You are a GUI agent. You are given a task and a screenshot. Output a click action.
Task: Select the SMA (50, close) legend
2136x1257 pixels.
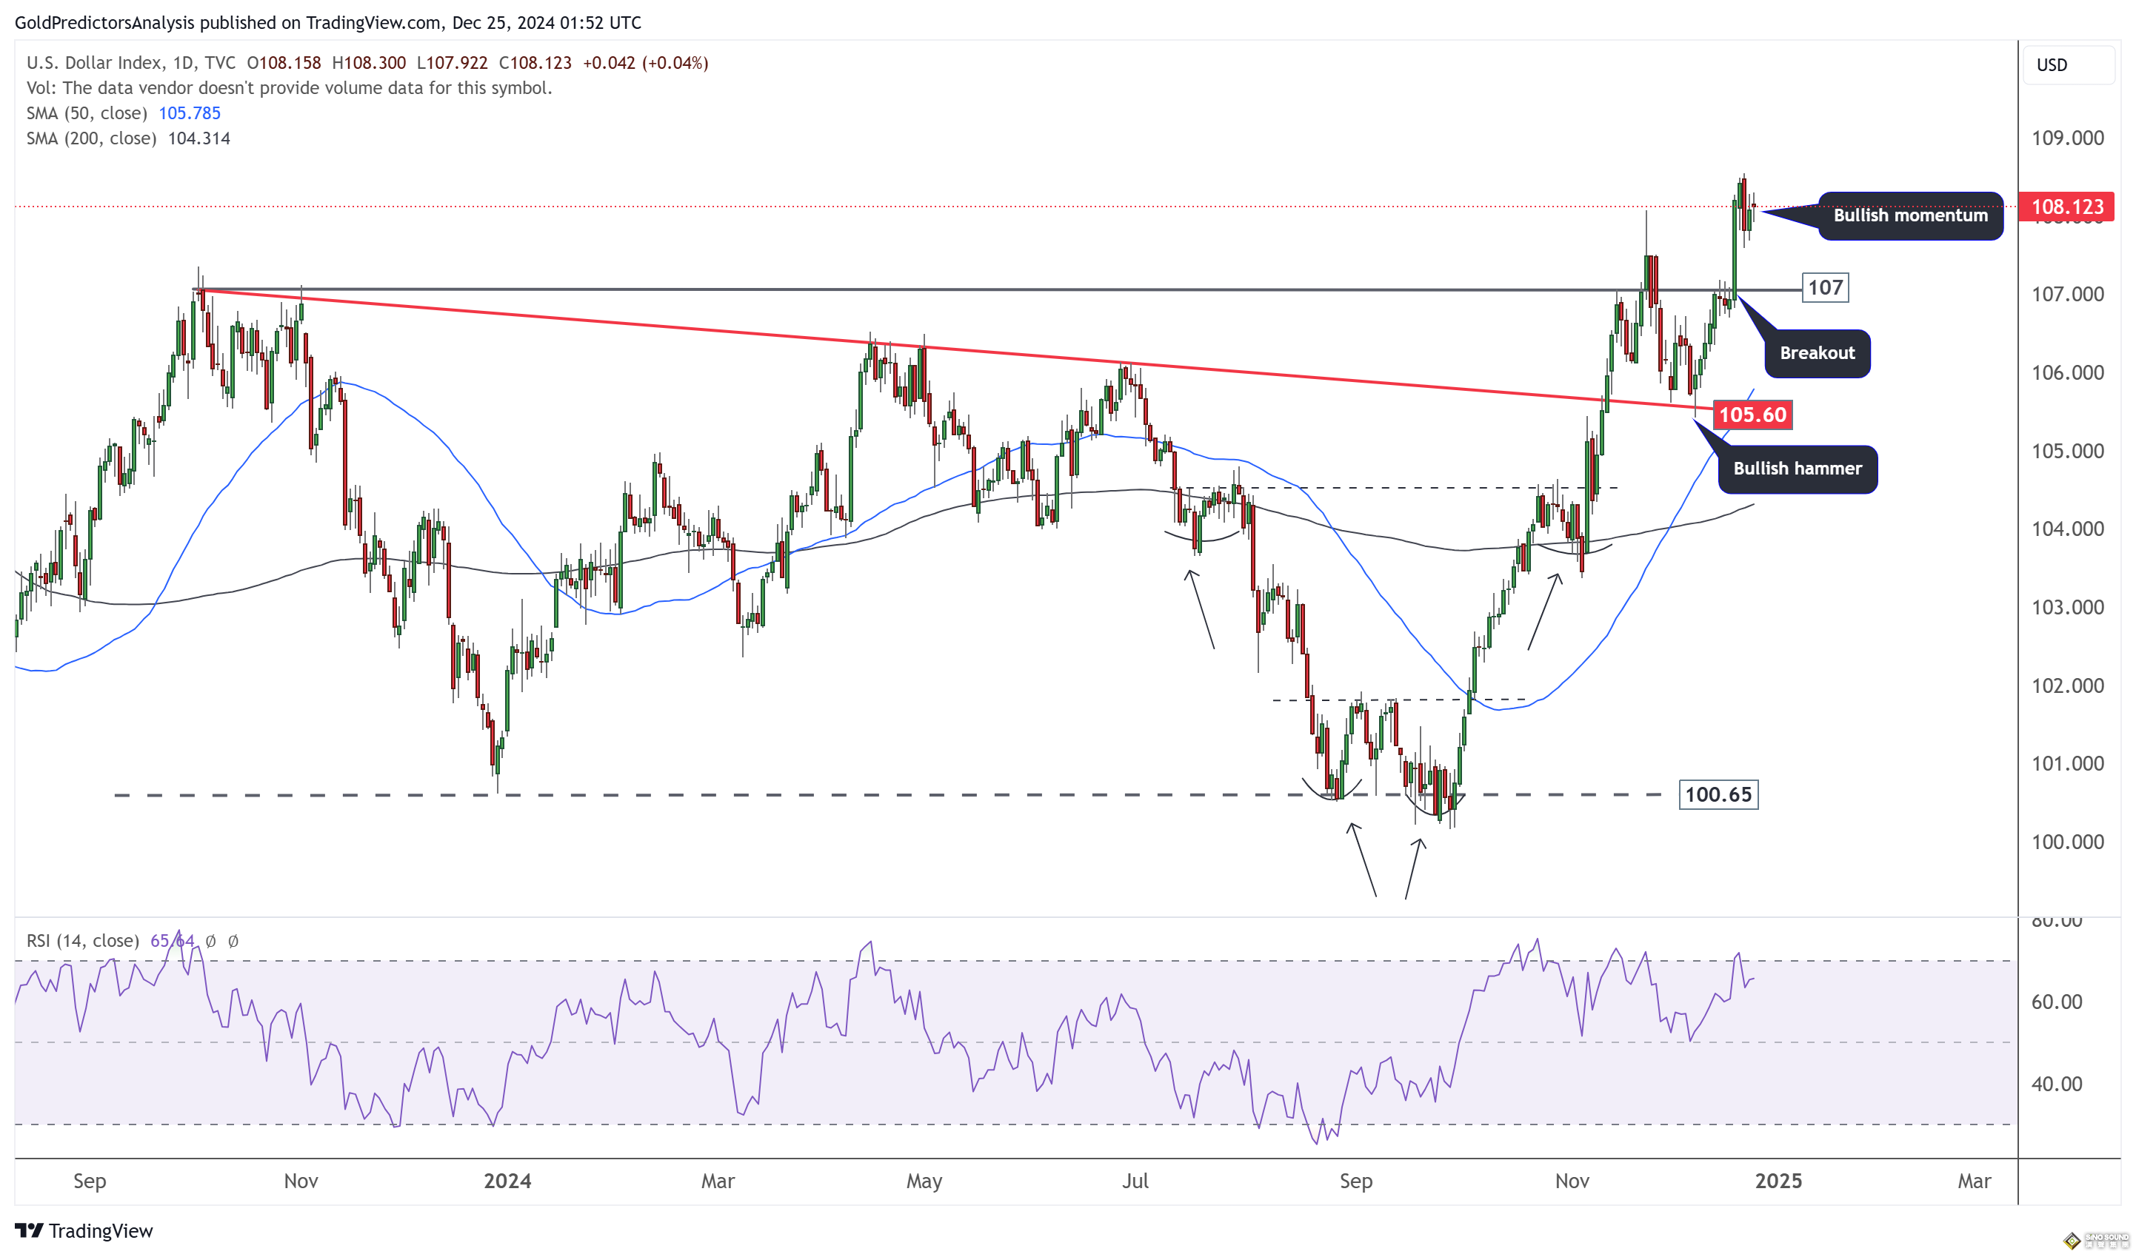87,113
